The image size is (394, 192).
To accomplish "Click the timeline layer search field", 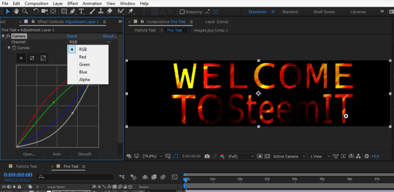I will (x=75, y=177).
